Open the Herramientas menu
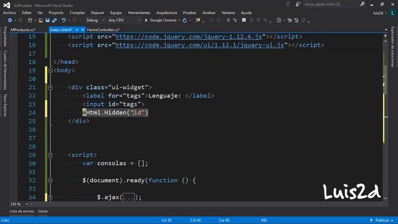The width and height of the screenshot is (398, 224). (139, 12)
